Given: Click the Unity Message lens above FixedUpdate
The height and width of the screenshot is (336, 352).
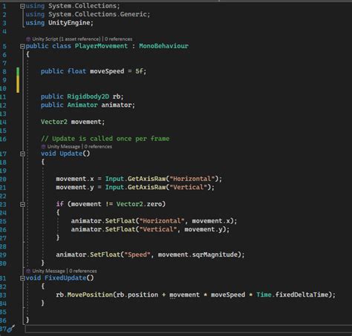Looking at the screenshot, I should click(48, 271).
